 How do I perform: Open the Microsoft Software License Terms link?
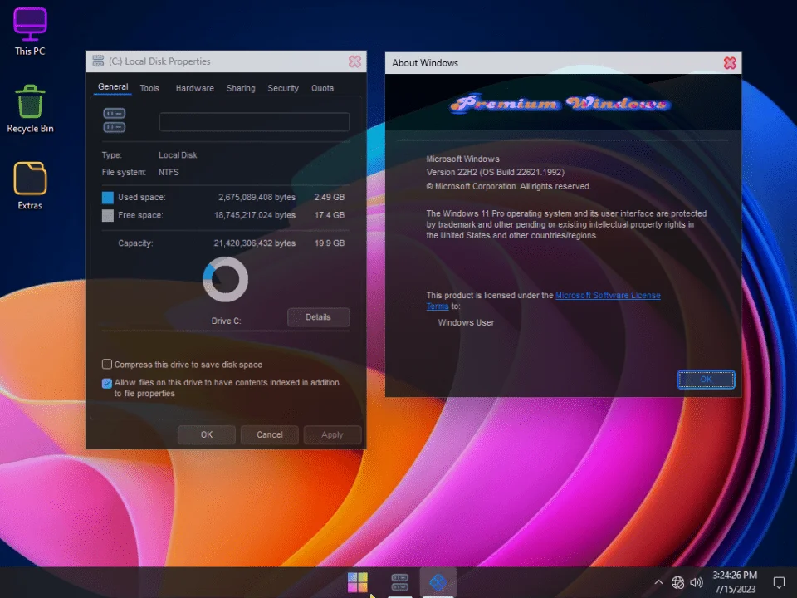tap(608, 296)
